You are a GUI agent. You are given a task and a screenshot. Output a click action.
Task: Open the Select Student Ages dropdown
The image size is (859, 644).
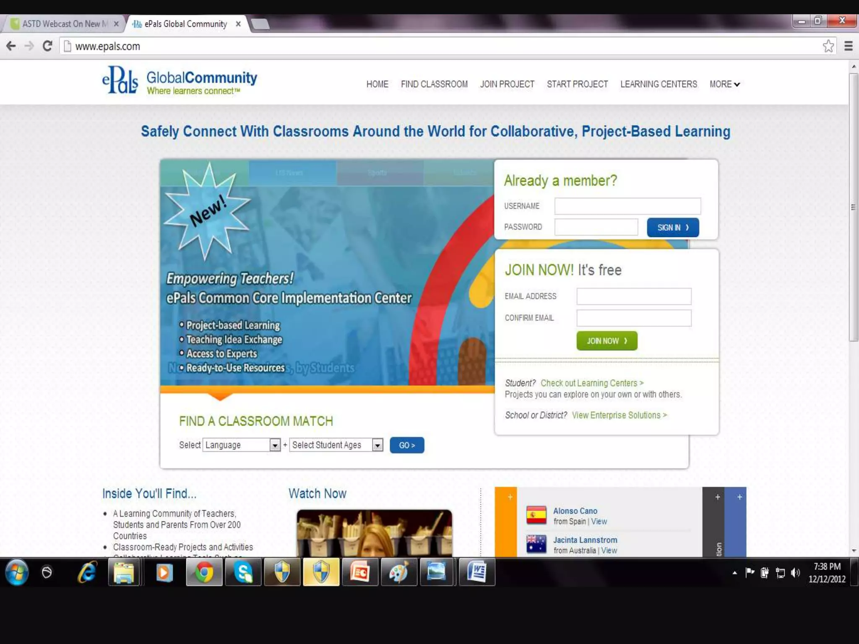(336, 445)
